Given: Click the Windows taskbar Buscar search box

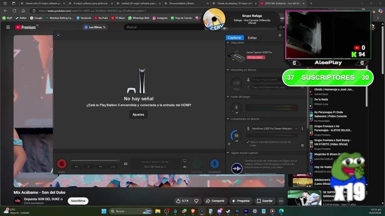Looking at the screenshot, I should point(131,211).
